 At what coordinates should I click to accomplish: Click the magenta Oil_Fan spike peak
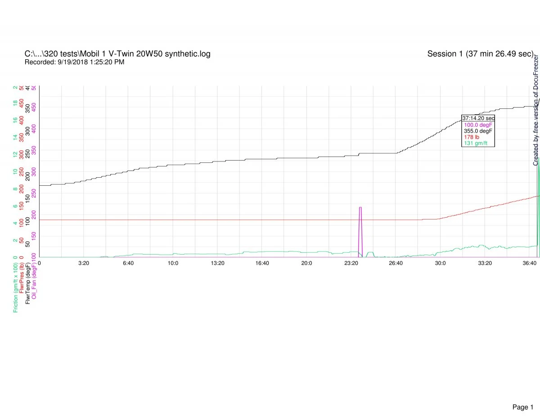(x=360, y=207)
